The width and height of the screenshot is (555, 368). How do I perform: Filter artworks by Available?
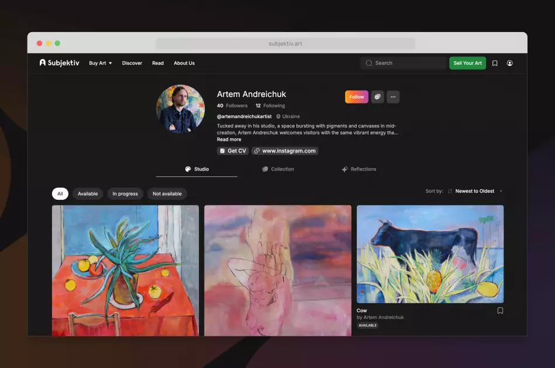click(x=88, y=194)
